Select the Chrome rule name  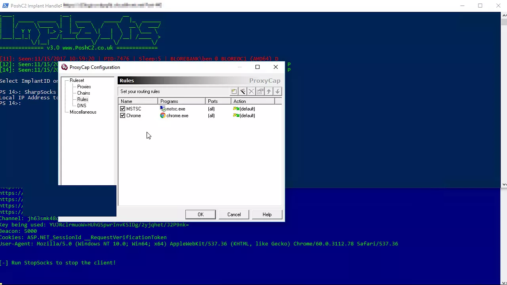click(133, 116)
